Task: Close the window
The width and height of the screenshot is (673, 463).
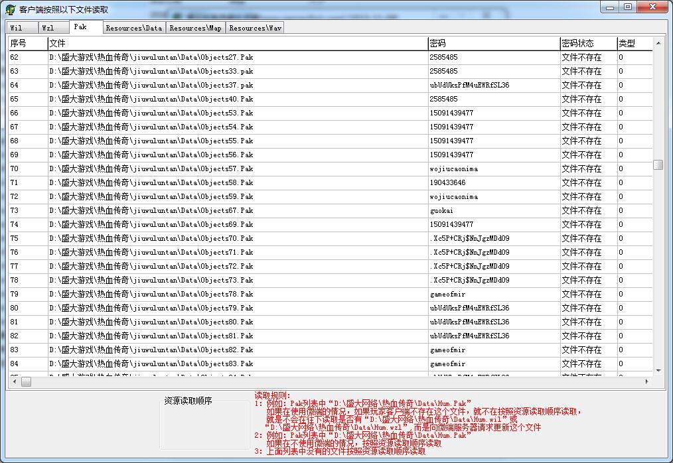Action: tap(653, 7)
